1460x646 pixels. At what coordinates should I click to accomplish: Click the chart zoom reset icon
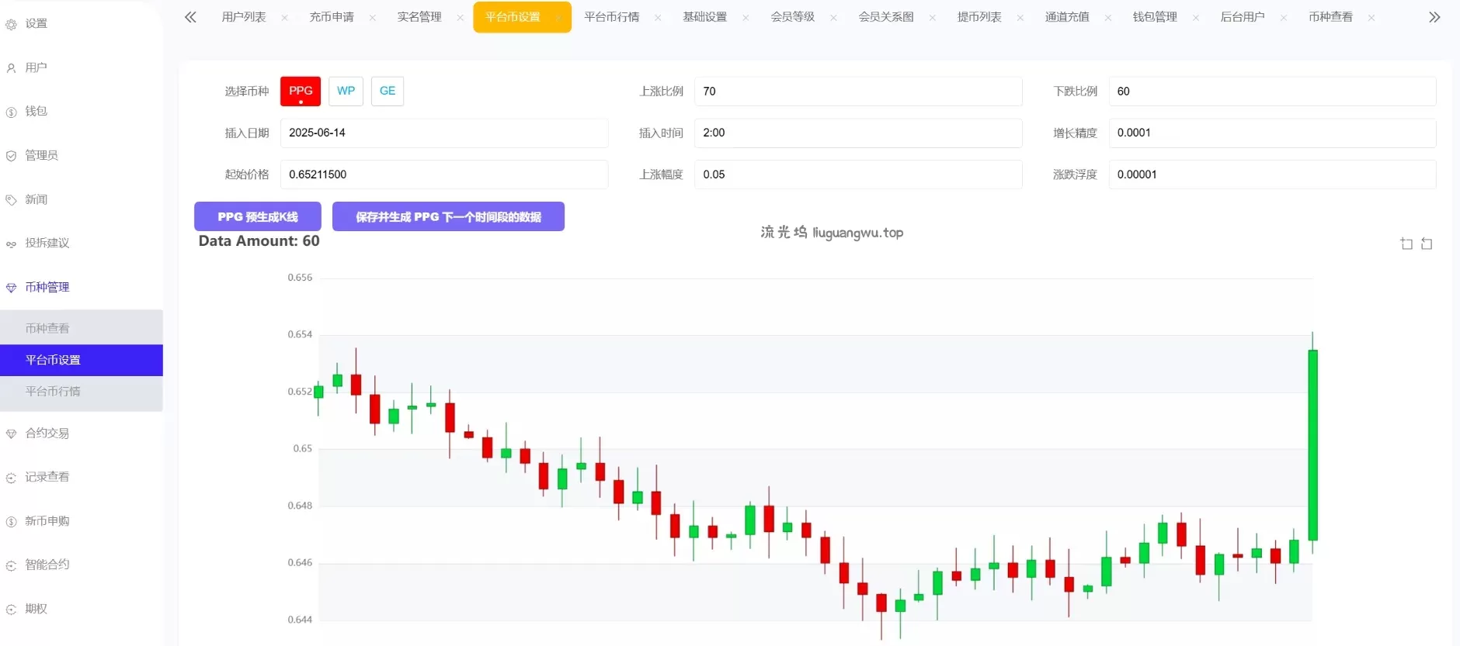tap(1427, 244)
